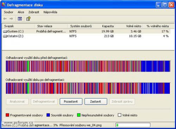Screen dimensions: 176x129
Task: Click the red Fragmentované soubory legend swatch
Action: point(7,115)
